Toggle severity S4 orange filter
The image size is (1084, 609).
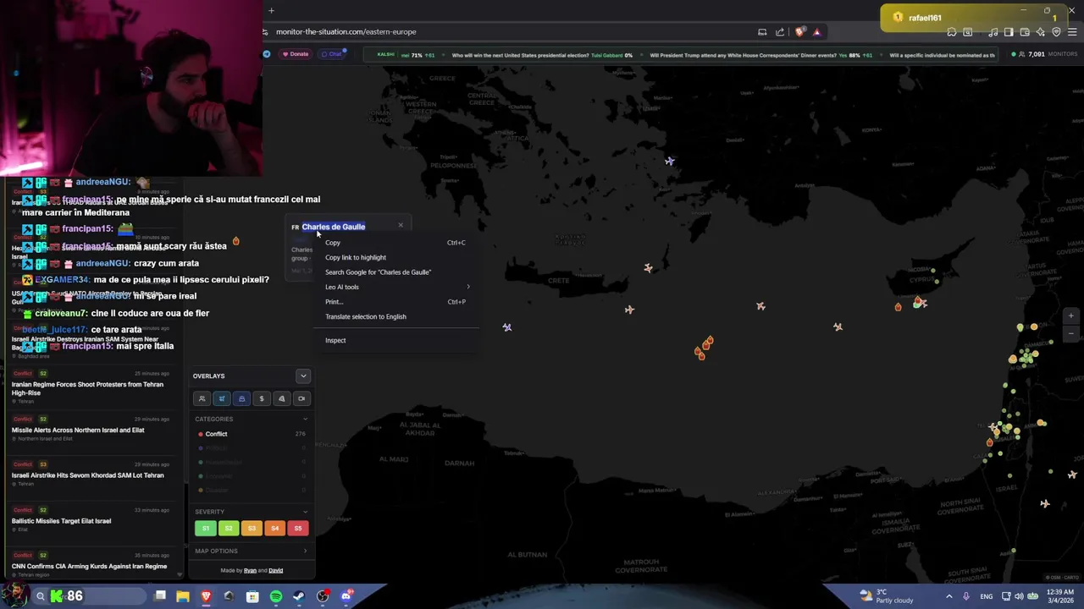274,528
